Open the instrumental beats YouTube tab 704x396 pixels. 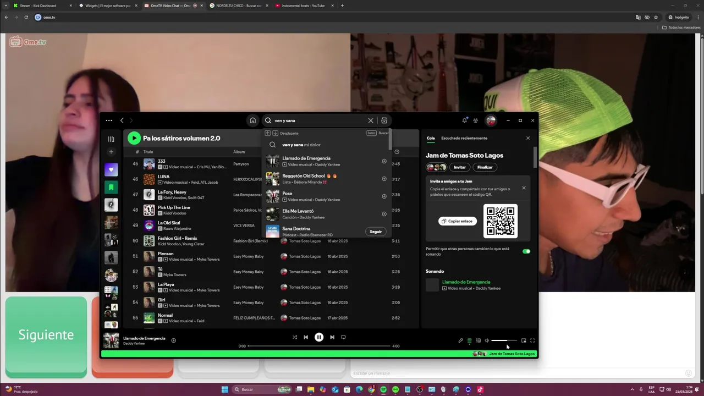point(304,5)
